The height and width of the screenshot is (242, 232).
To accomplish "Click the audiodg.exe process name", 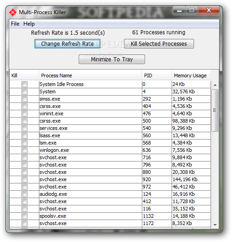I will pos(53,194).
